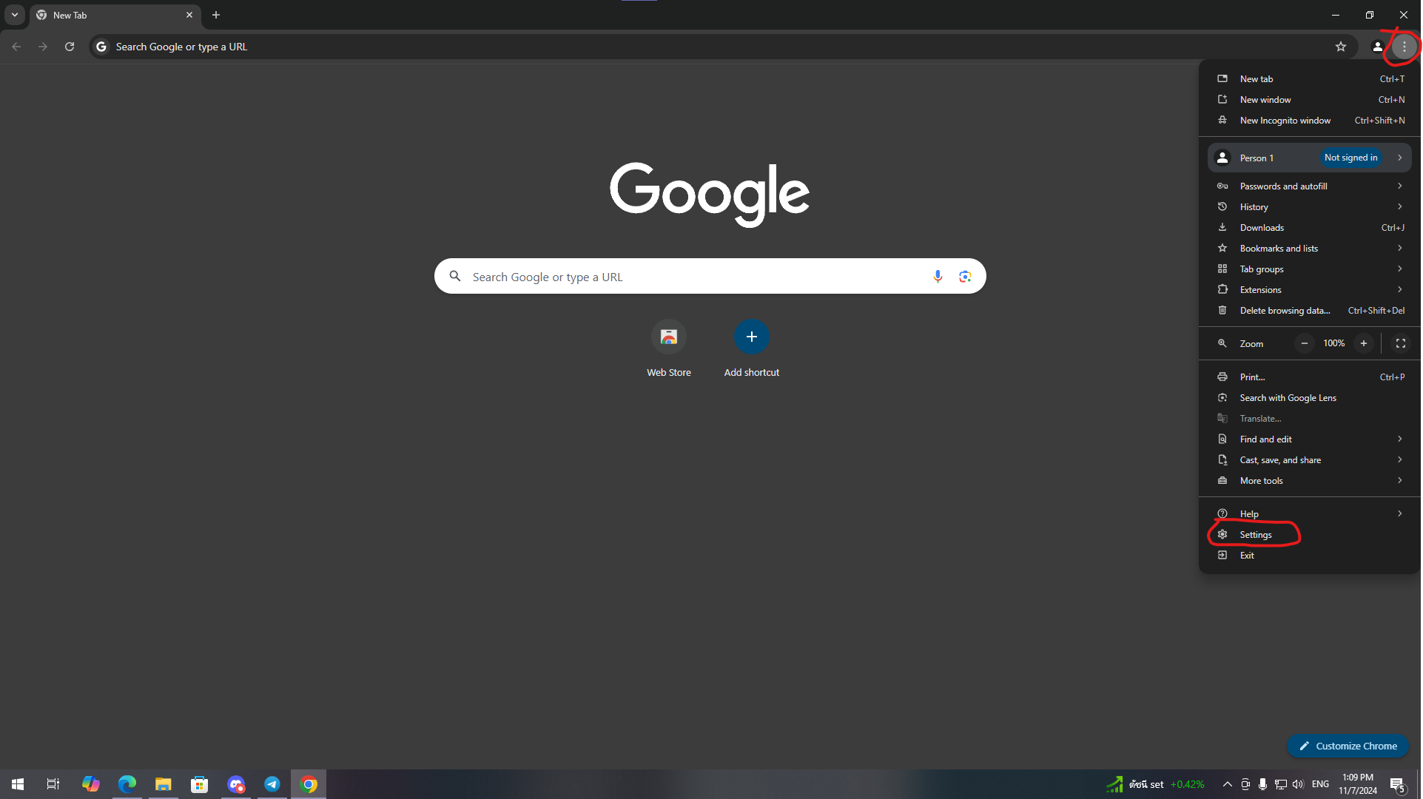Click the ENG language indicator
This screenshot has width=1423, height=799.
(x=1322, y=785)
